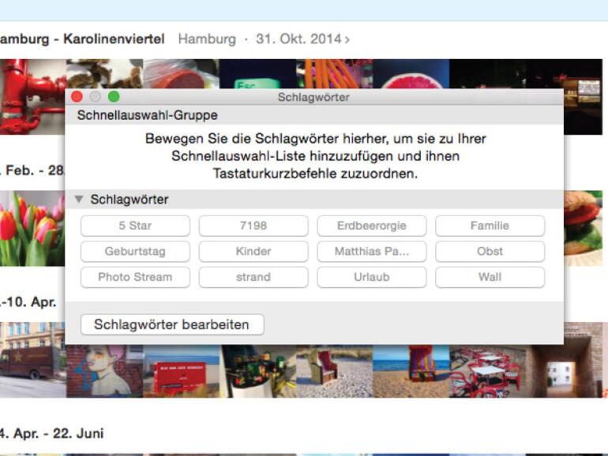Toggle the Matthias Pa... keyword
Viewport: 608px width, 456px height.
[372, 252]
